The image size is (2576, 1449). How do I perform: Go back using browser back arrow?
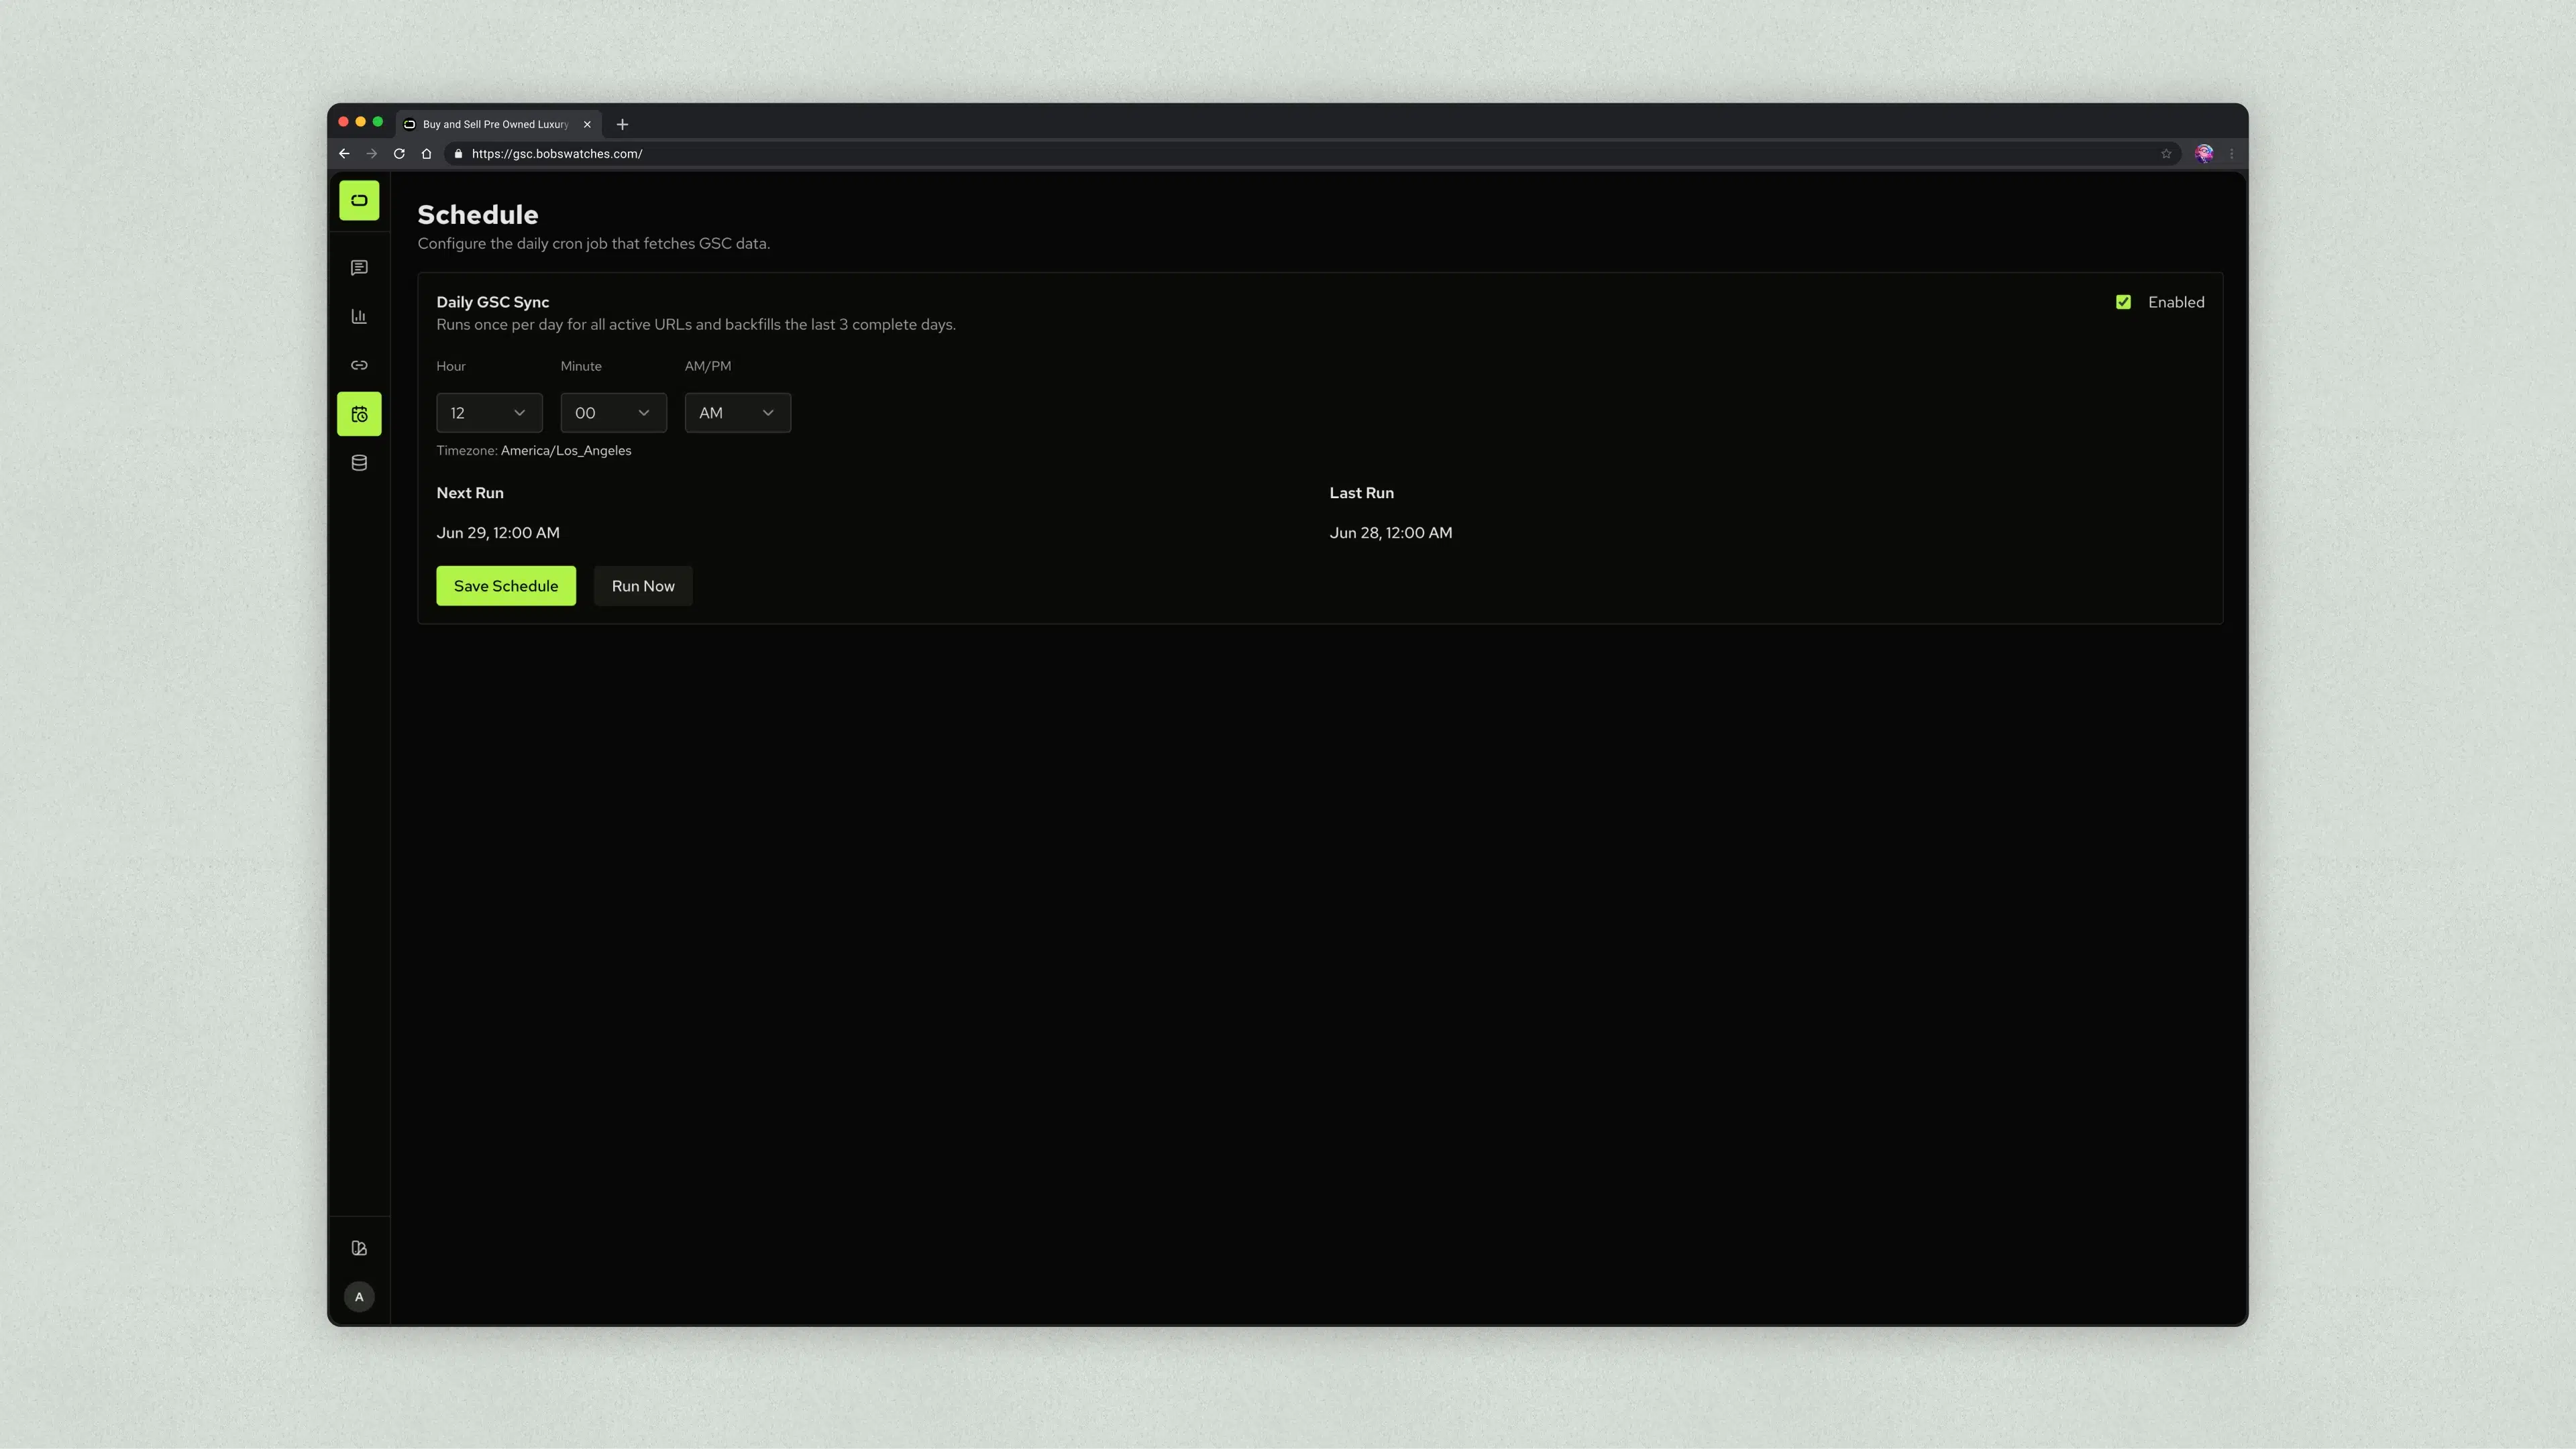point(344,154)
